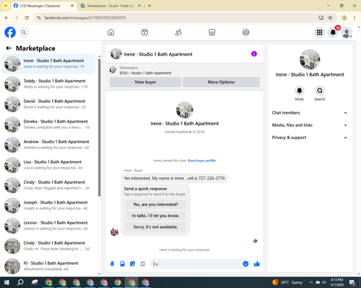
Task: Send quick reply In talks. I'll let you know.
Action: [x=155, y=216]
